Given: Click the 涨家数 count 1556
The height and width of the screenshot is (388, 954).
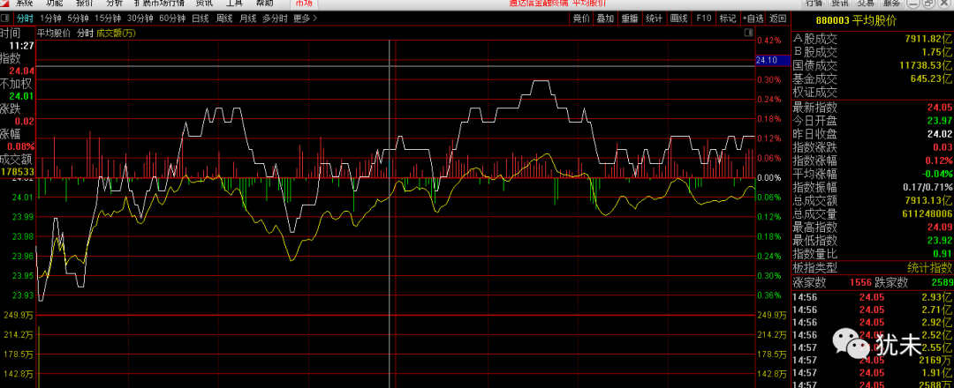Looking at the screenshot, I should point(859,283).
